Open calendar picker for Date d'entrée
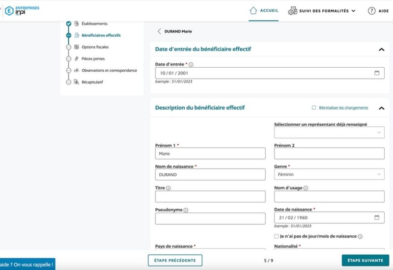The width and height of the screenshot is (393, 270). [x=377, y=73]
